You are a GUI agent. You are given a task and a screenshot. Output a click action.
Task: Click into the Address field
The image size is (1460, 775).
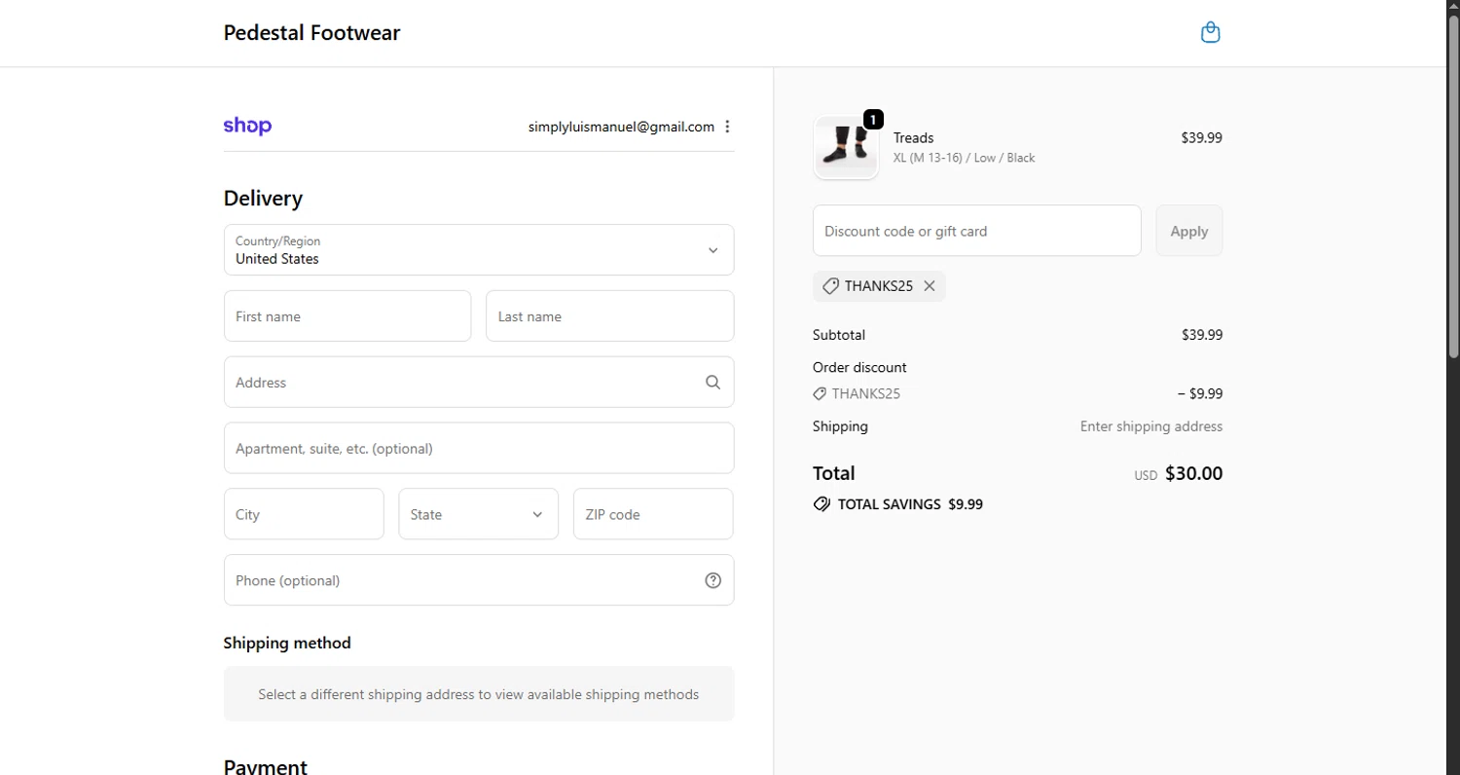point(479,383)
